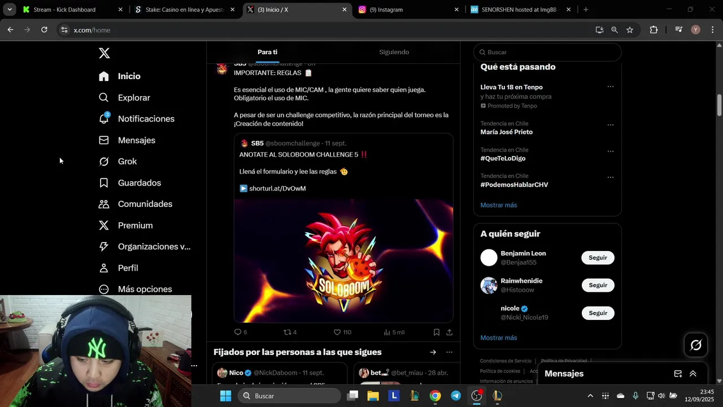Reload the x.com page
The width and height of the screenshot is (723, 407).
[x=44, y=30]
